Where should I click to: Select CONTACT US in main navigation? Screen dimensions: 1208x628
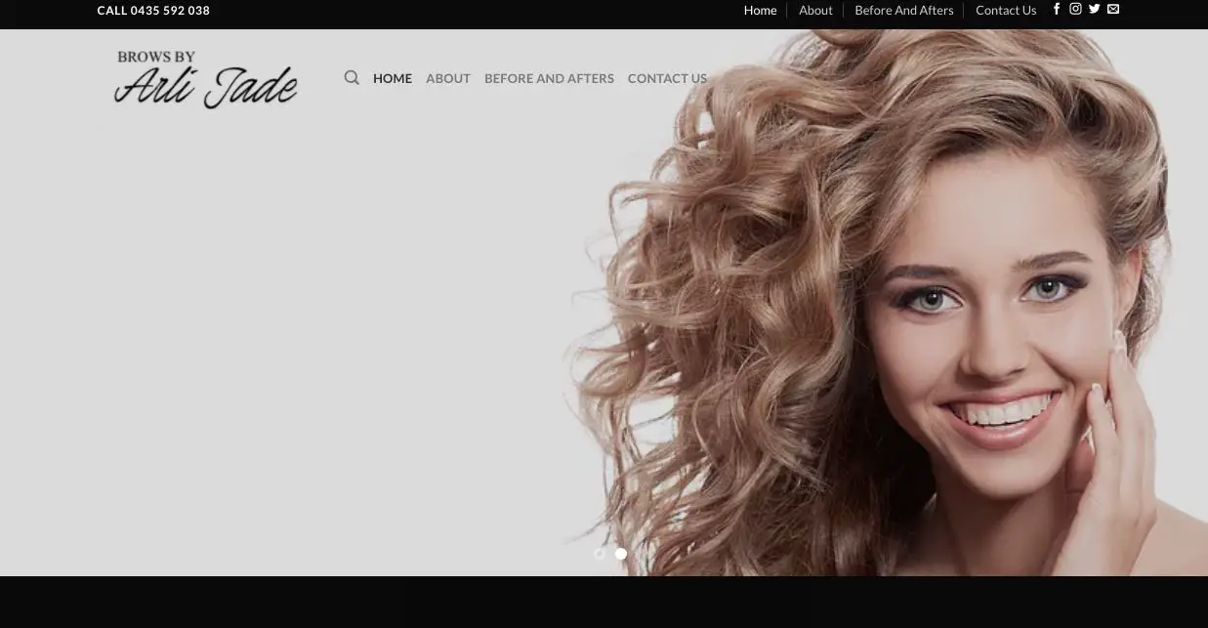(x=667, y=78)
